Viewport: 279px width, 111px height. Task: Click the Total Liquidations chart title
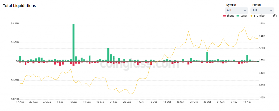19,6
